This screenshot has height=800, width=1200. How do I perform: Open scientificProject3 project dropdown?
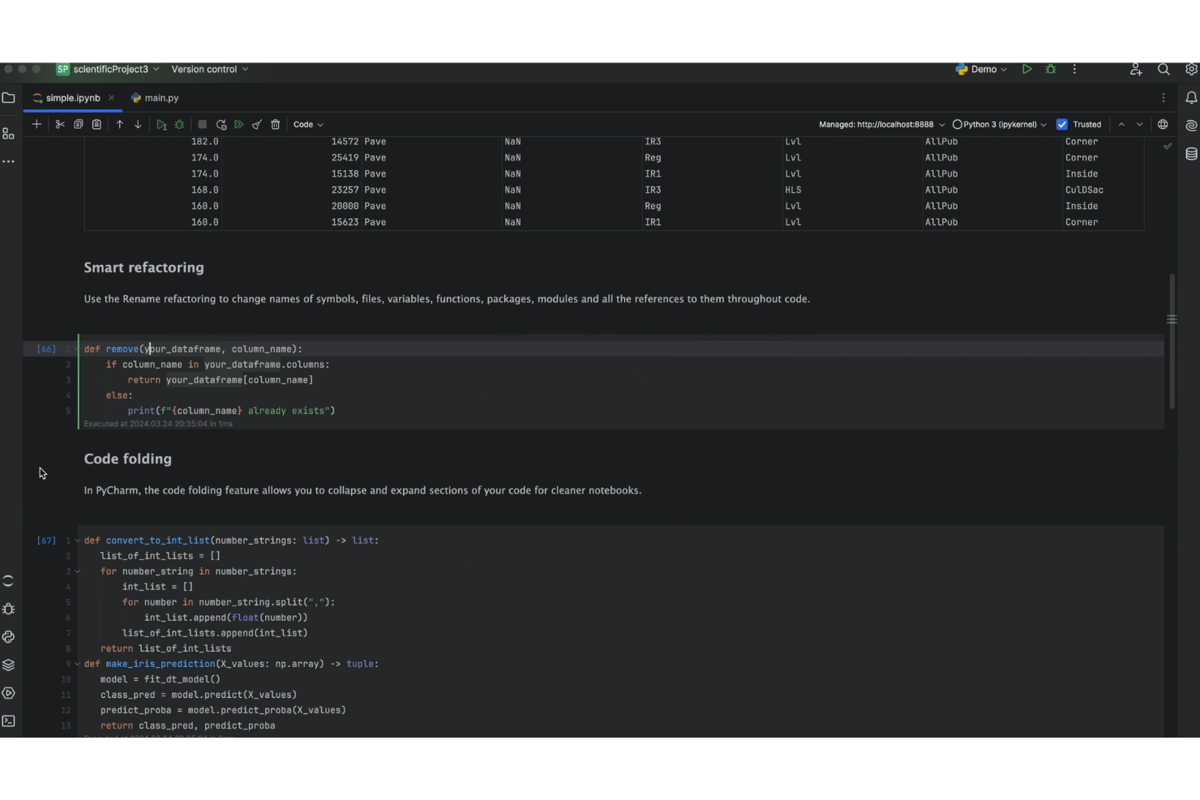pyautogui.click(x=108, y=70)
